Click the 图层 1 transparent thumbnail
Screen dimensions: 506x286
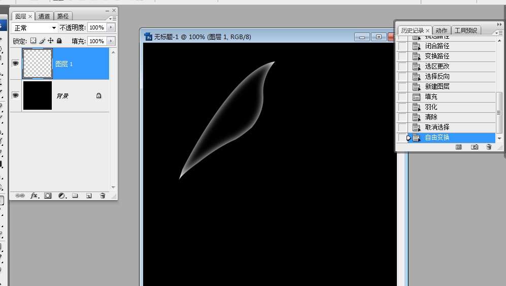(38, 63)
